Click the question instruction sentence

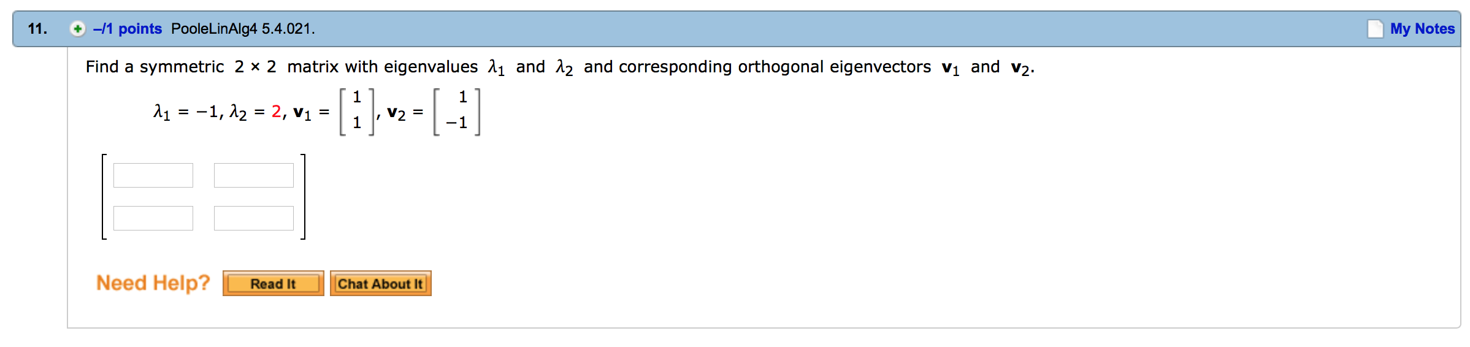point(559,67)
